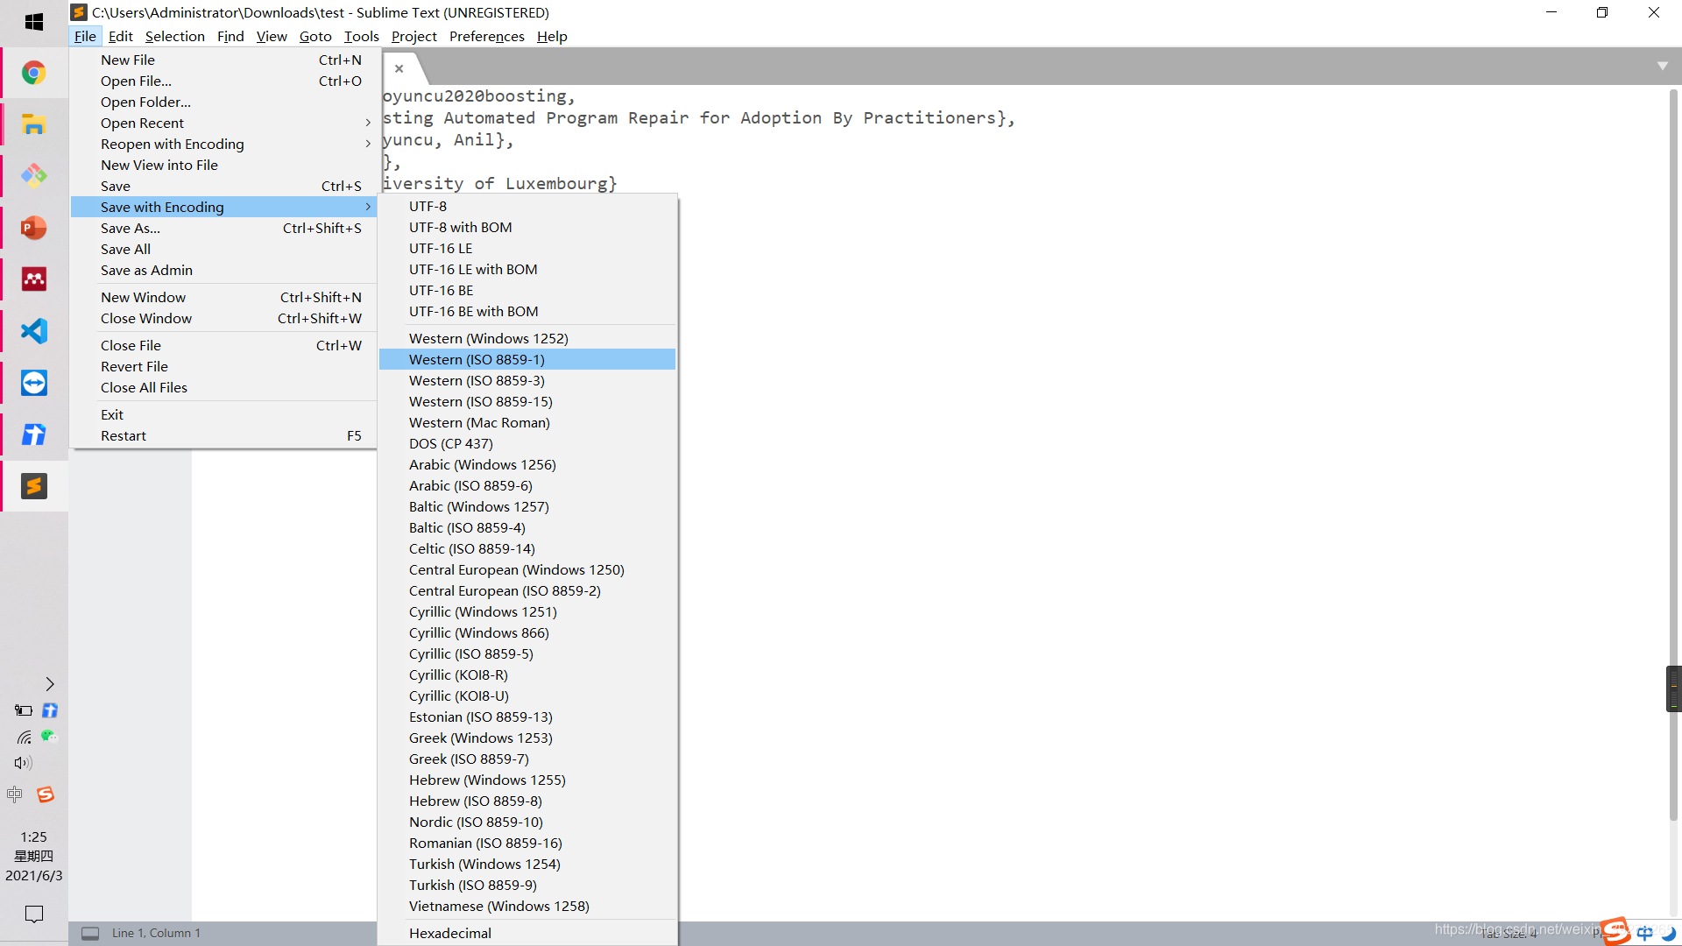1682x946 pixels.
Task: Launch Visual Studio Code from the taskbar
Action: point(33,331)
